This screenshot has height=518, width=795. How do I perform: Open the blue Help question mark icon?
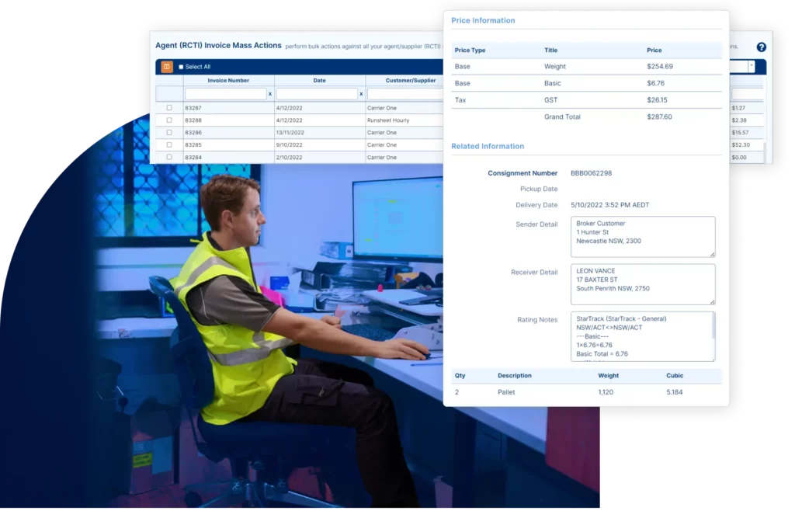(x=762, y=47)
